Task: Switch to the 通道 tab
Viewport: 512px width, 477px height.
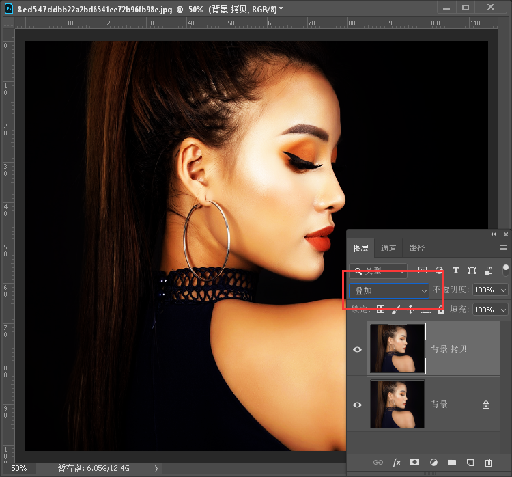Action: pos(388,248)
